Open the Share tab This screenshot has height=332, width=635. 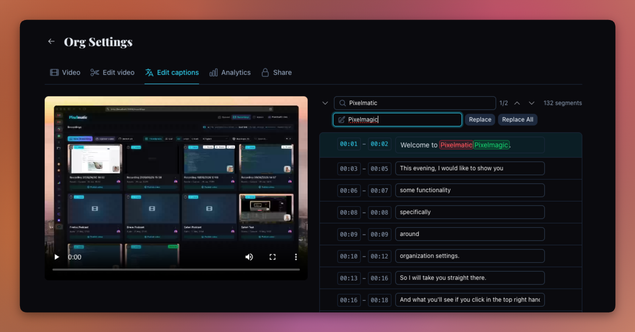[x=277, y=73]
